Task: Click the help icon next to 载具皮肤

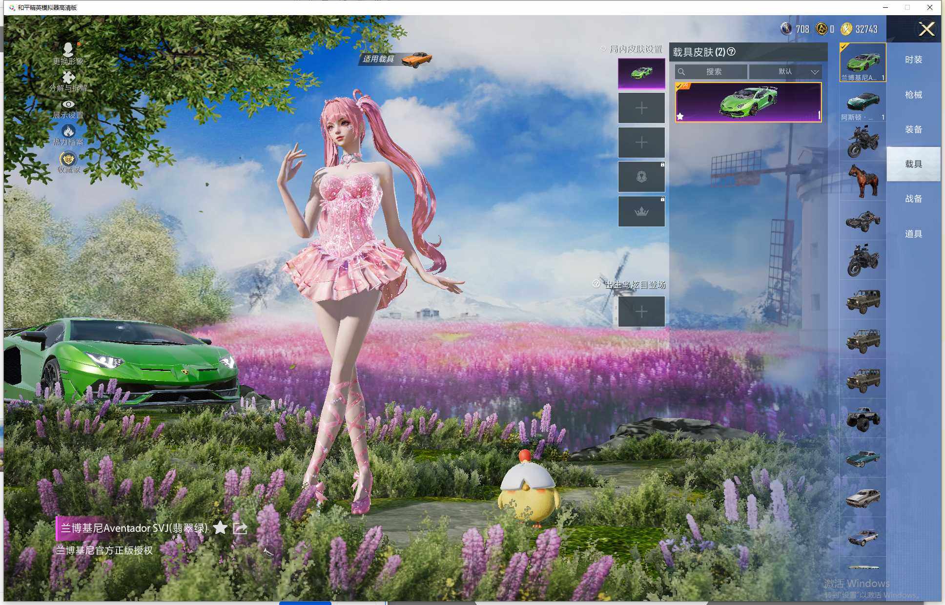Action: click(x=731, y=52)
